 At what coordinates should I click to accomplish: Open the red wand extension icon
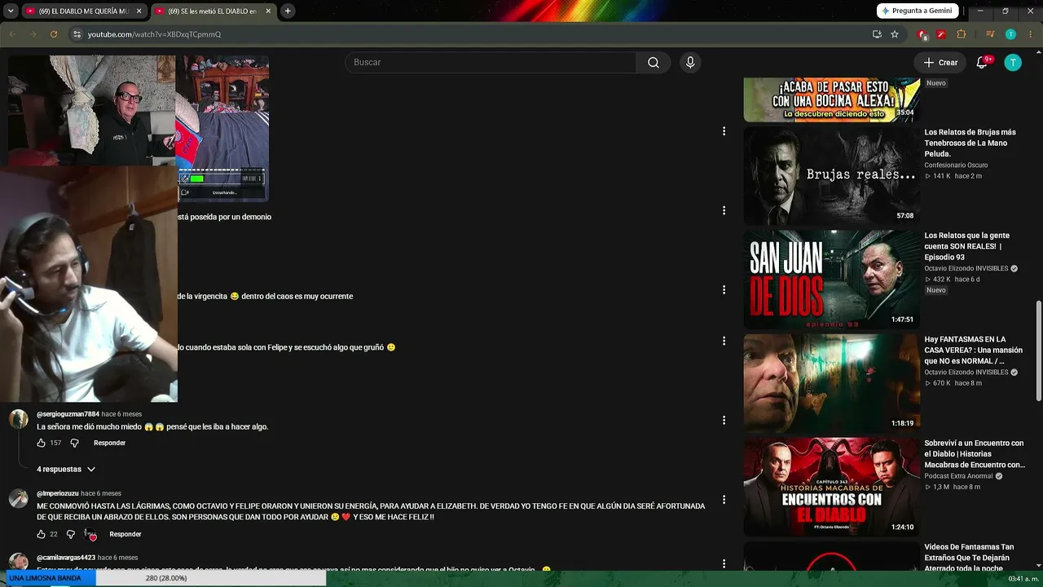click(x=941, y=34)
